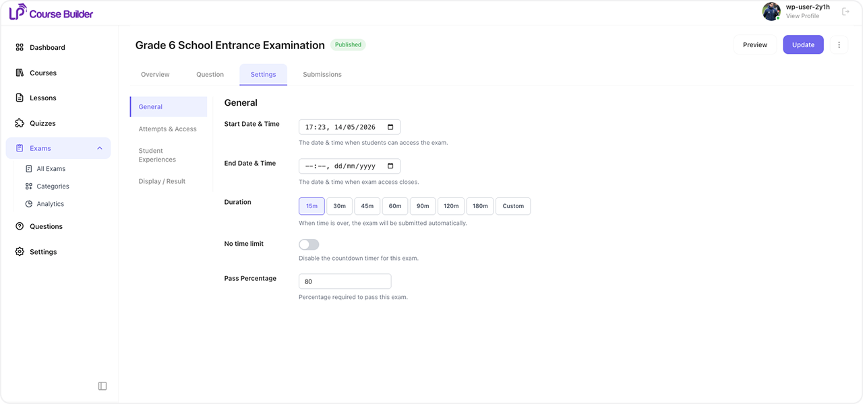Open exam Analytics page
The image size is (863, 404).
point(51,204)
